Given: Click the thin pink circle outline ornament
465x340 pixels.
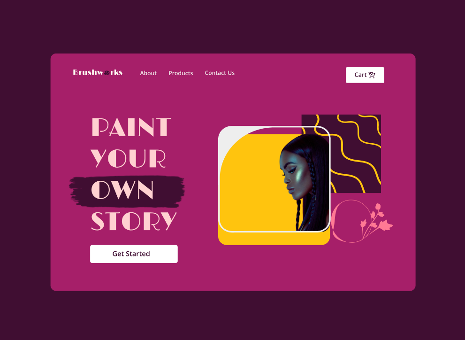Looking at the screenshot, I should [351, 221].
